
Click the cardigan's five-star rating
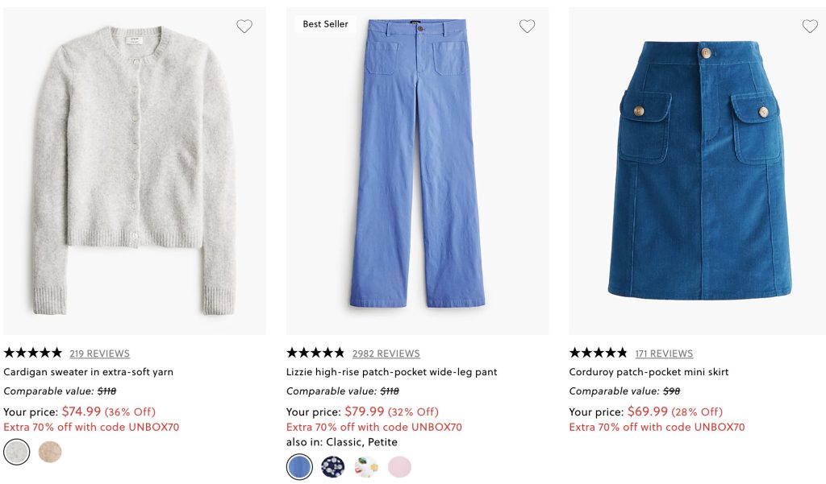point(32,353)
